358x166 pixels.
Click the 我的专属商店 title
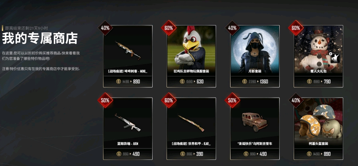point(40,38)
